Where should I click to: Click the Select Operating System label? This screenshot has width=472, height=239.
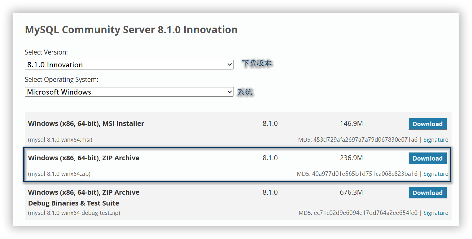(62, 80)
